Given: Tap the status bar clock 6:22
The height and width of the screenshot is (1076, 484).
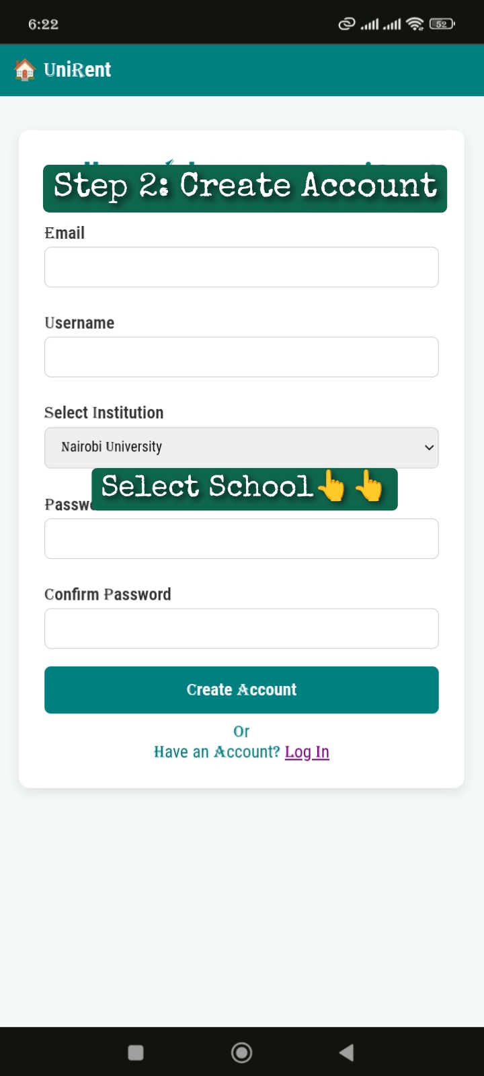Looking at the screenshot, I should point(44,24).
